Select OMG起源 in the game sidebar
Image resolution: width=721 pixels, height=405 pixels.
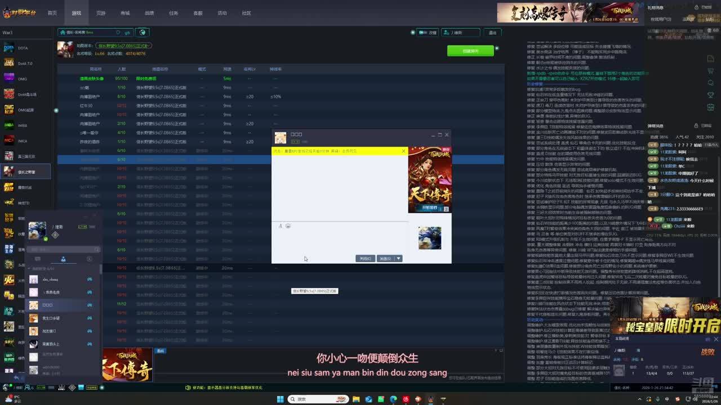(25, 110)
